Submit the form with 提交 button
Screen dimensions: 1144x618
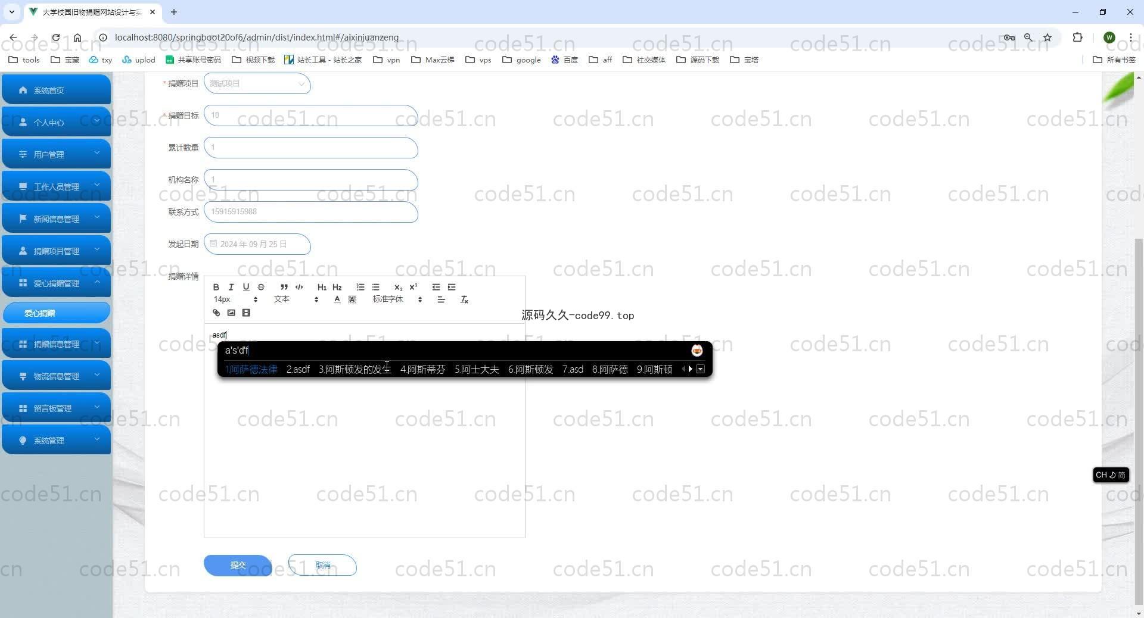point(238,565)
